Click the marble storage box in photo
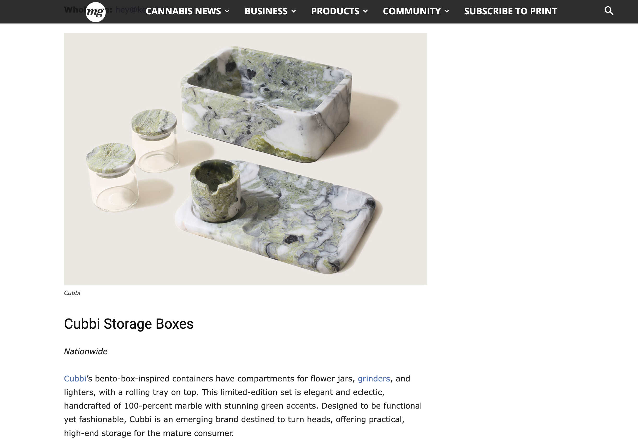This screenshot has width=638, height=448. (x=266, y=104)
